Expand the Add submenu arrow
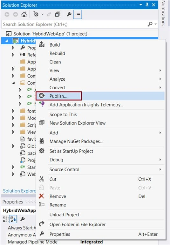 [160, 133]
